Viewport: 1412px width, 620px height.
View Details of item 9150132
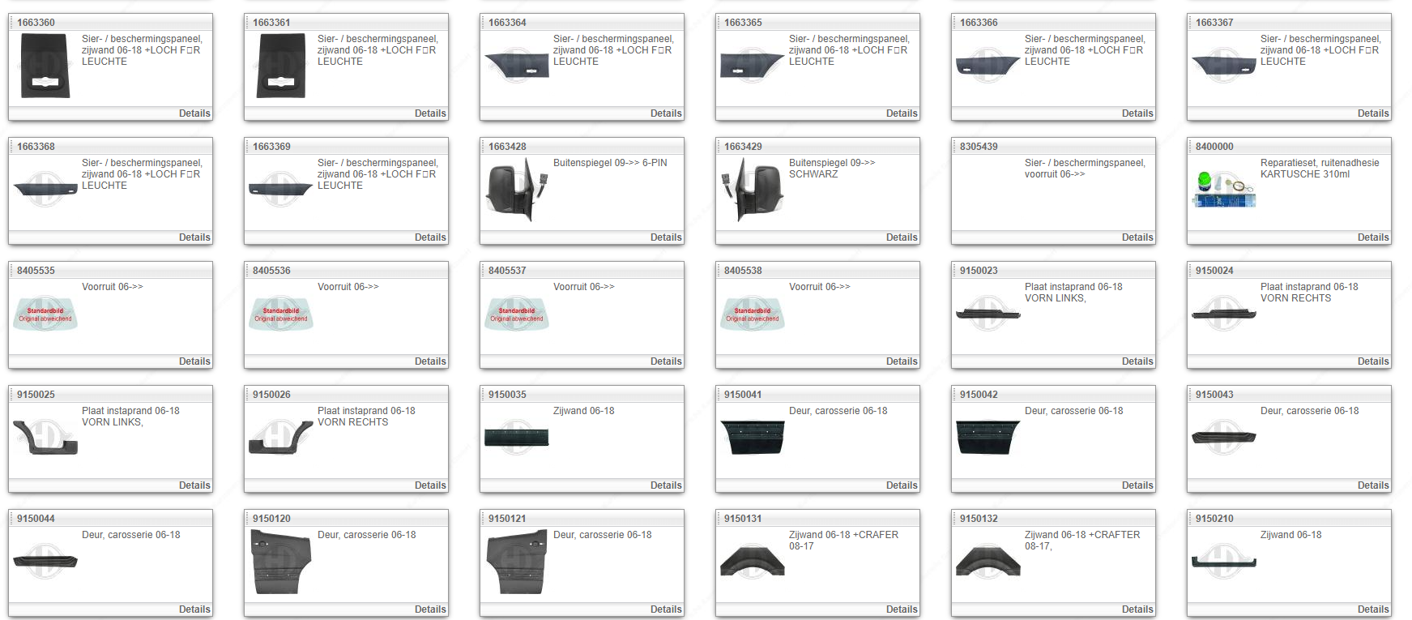click(x=1137, y=609)
